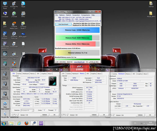Open the µTorrent desktop icon

point(14,14)
